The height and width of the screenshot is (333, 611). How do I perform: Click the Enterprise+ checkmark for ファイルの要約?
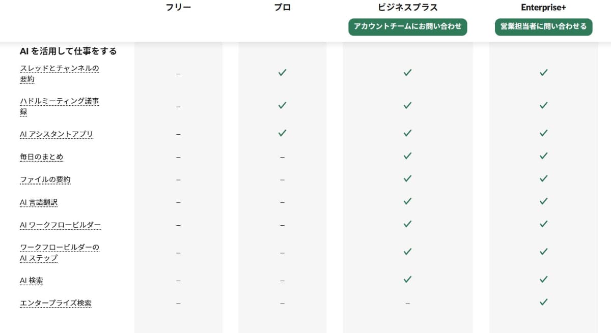[543, 178]
